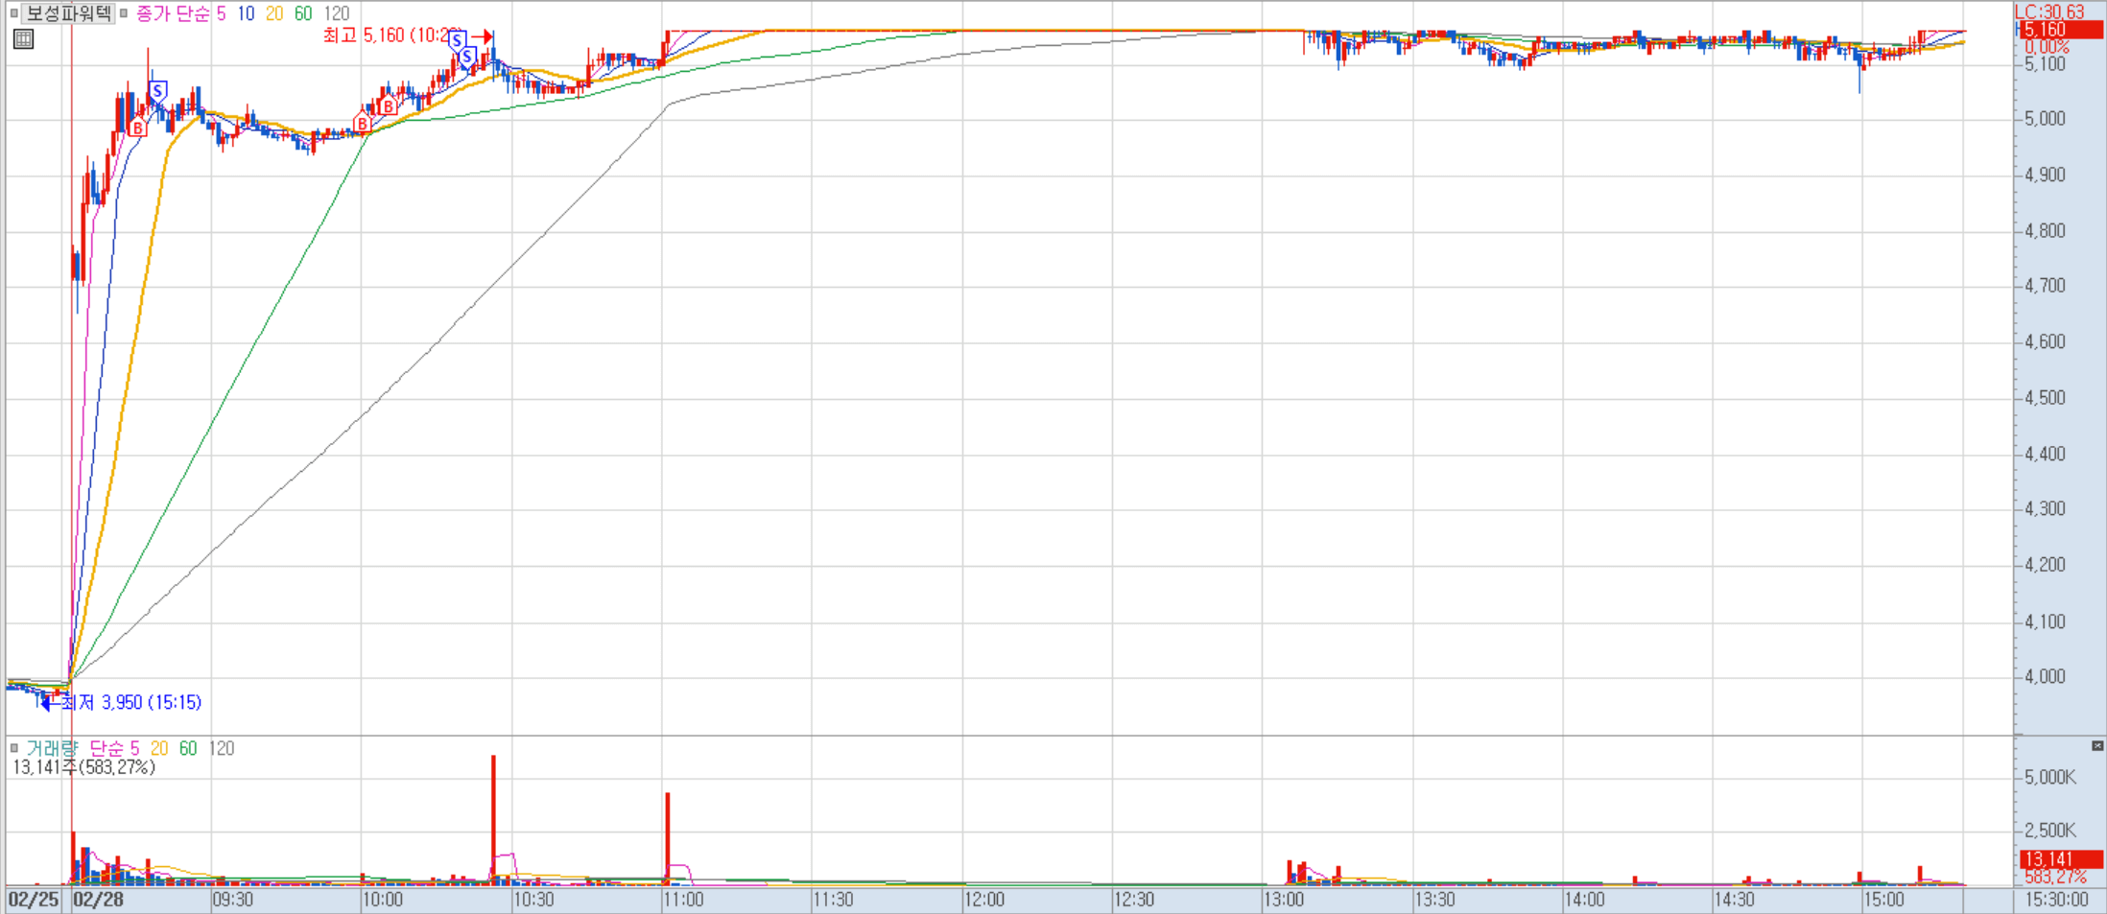Click the 최고 5,160 high price annotation
This screenshot has height=914, width=2107.
[x=391, y=35]
